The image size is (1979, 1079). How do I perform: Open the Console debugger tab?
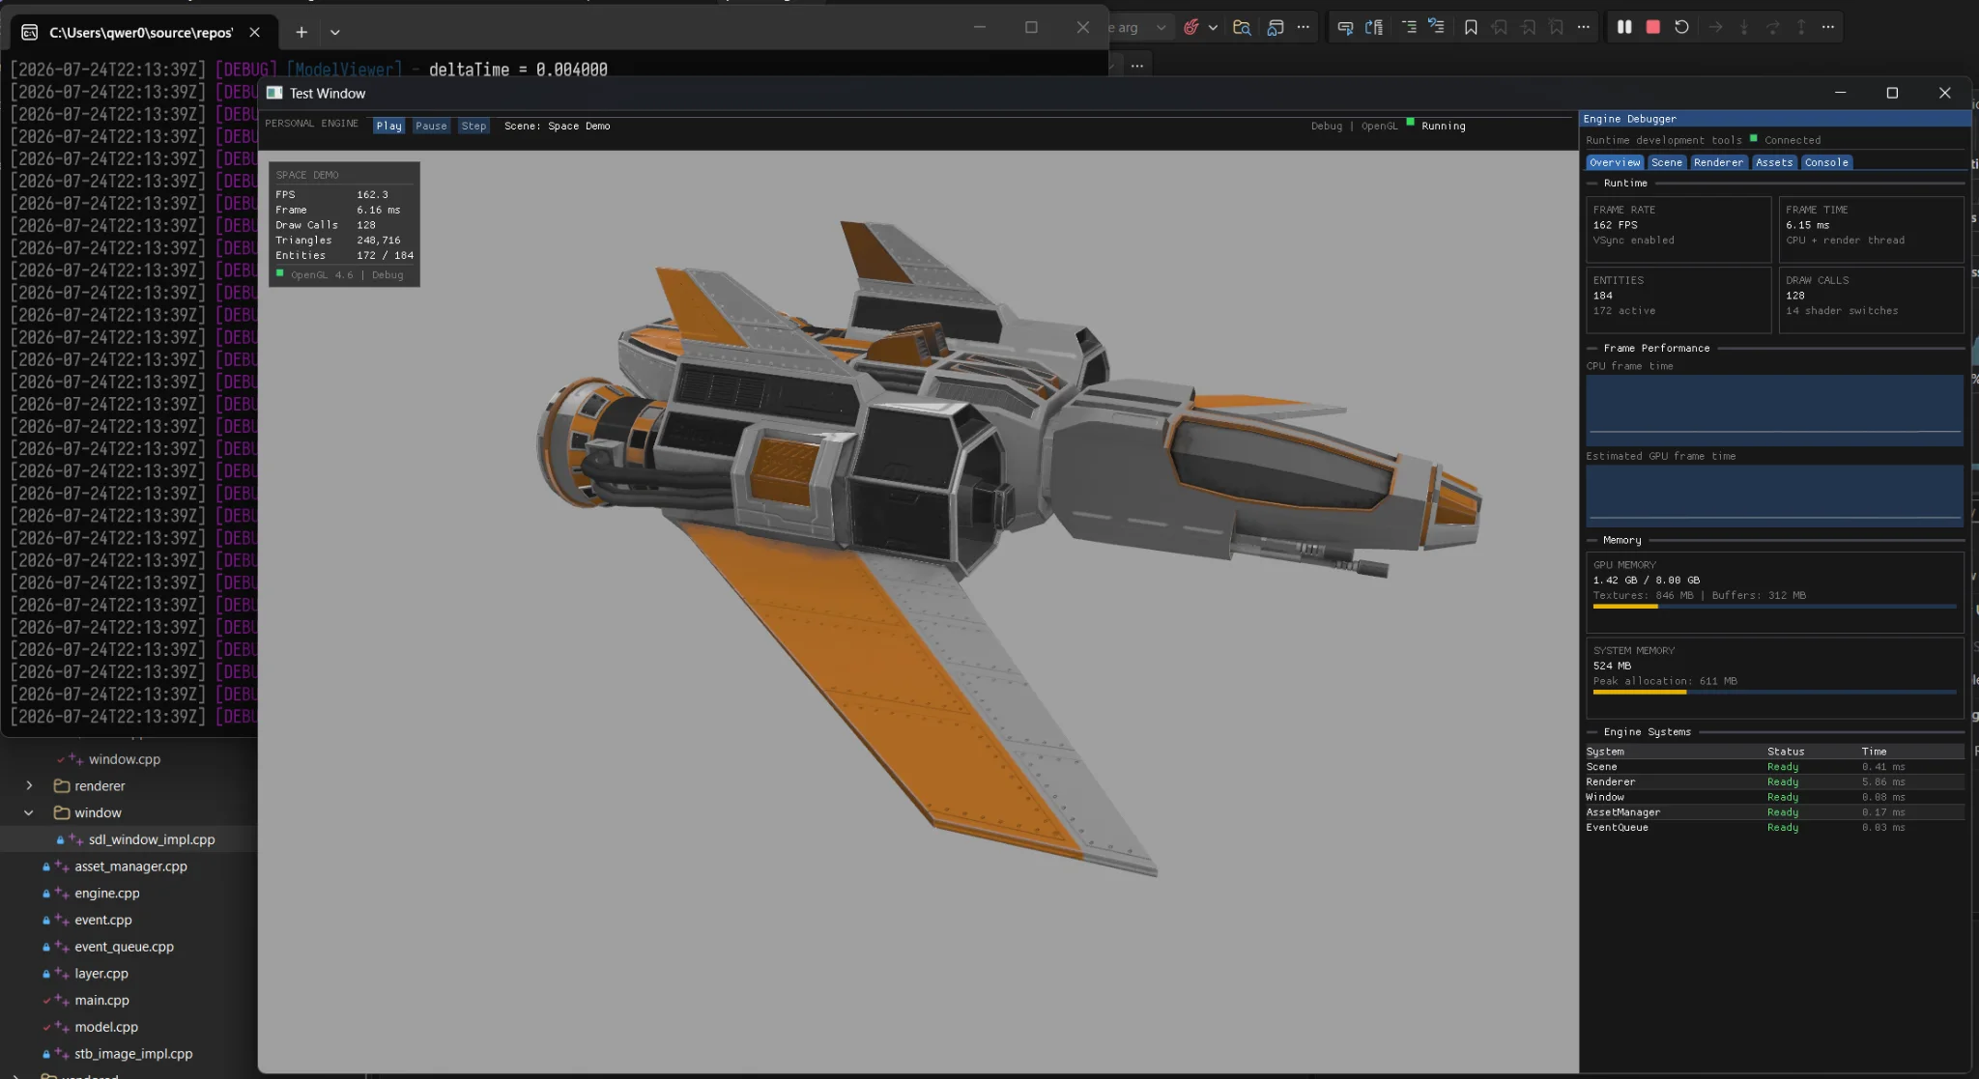[1826, 162]
